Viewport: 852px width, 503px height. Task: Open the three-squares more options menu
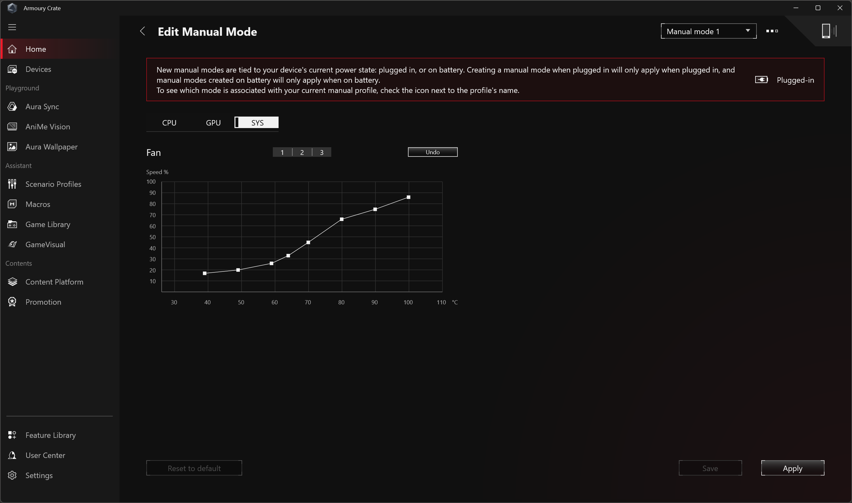coord(771,31)
